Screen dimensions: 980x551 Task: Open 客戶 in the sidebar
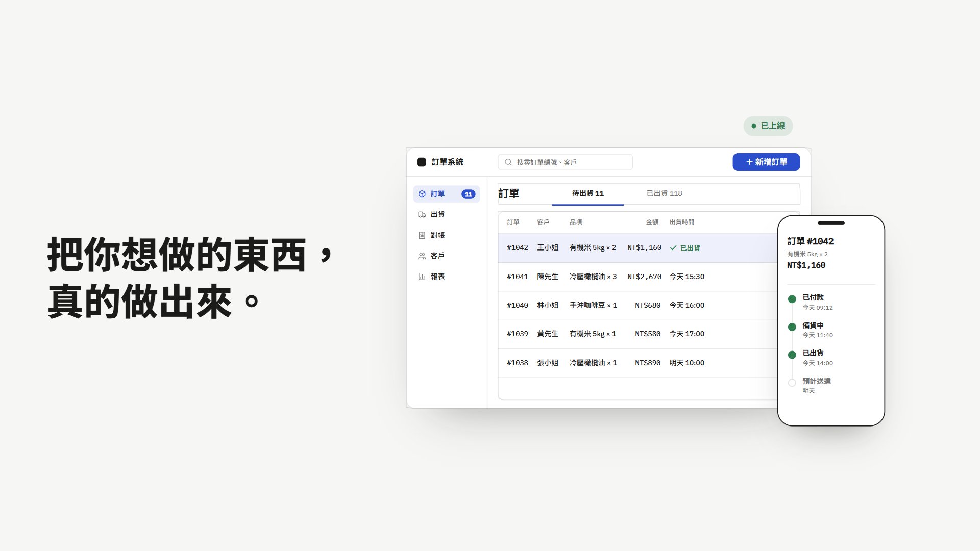click(x=446, y=256)
